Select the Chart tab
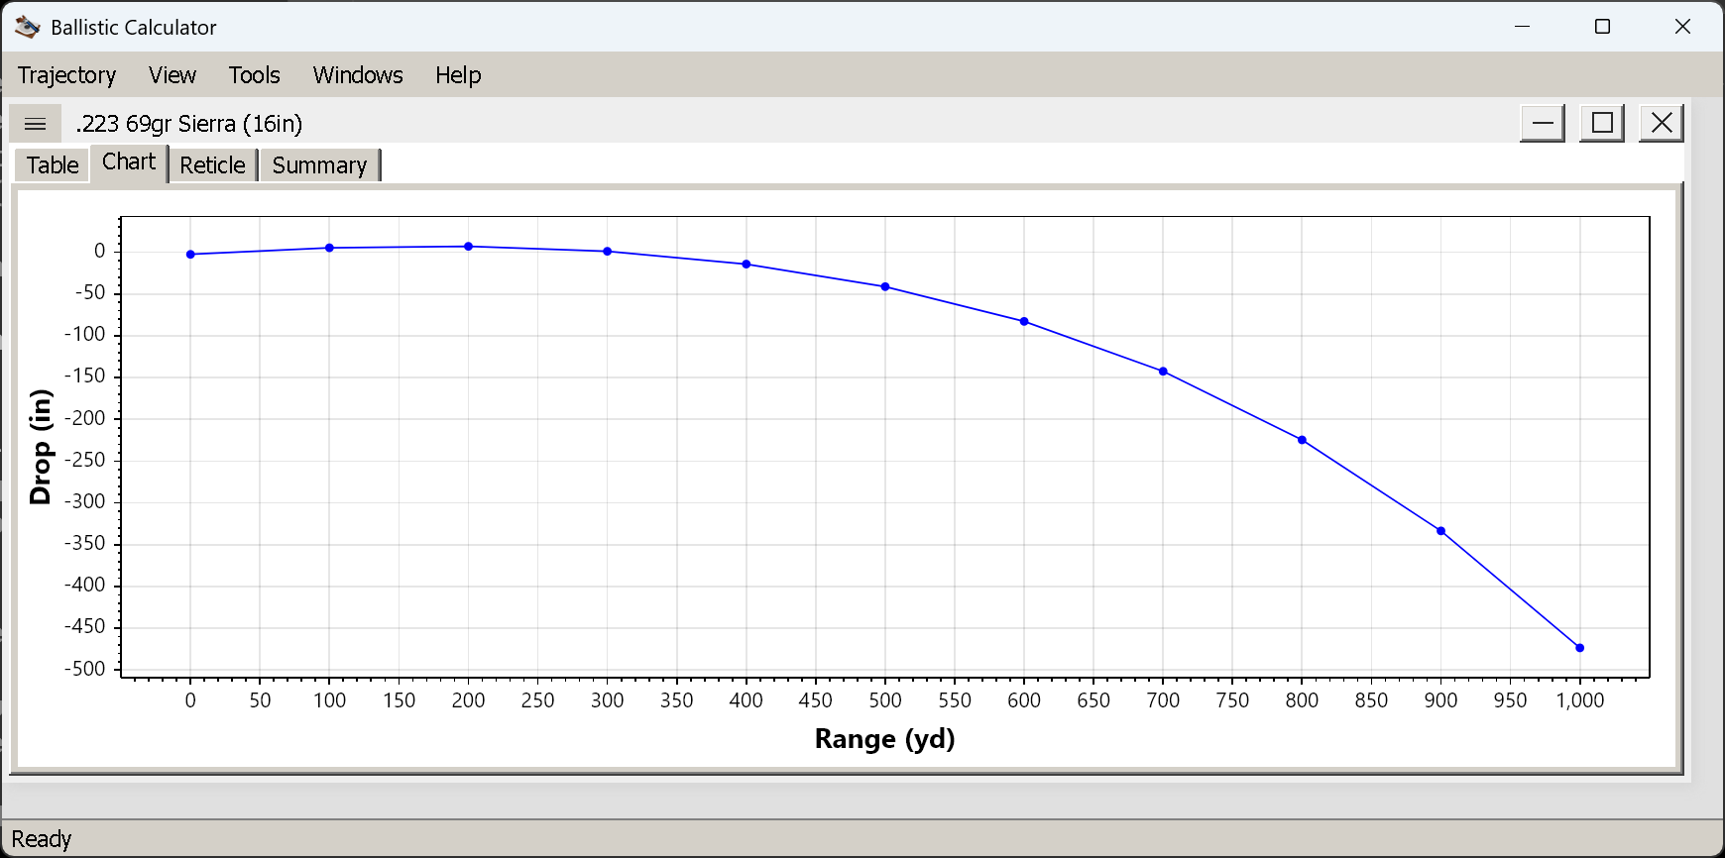 [x=129, y=162]
